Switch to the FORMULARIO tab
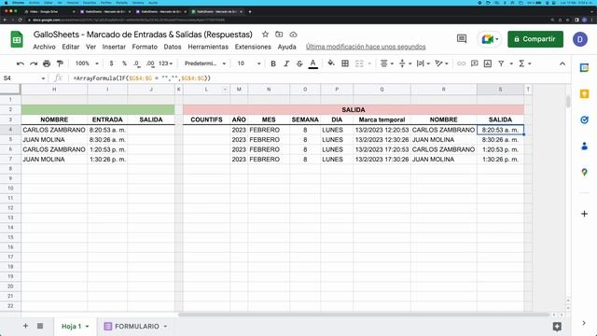The width and height of the screenshot is (597, 336). 136,327
